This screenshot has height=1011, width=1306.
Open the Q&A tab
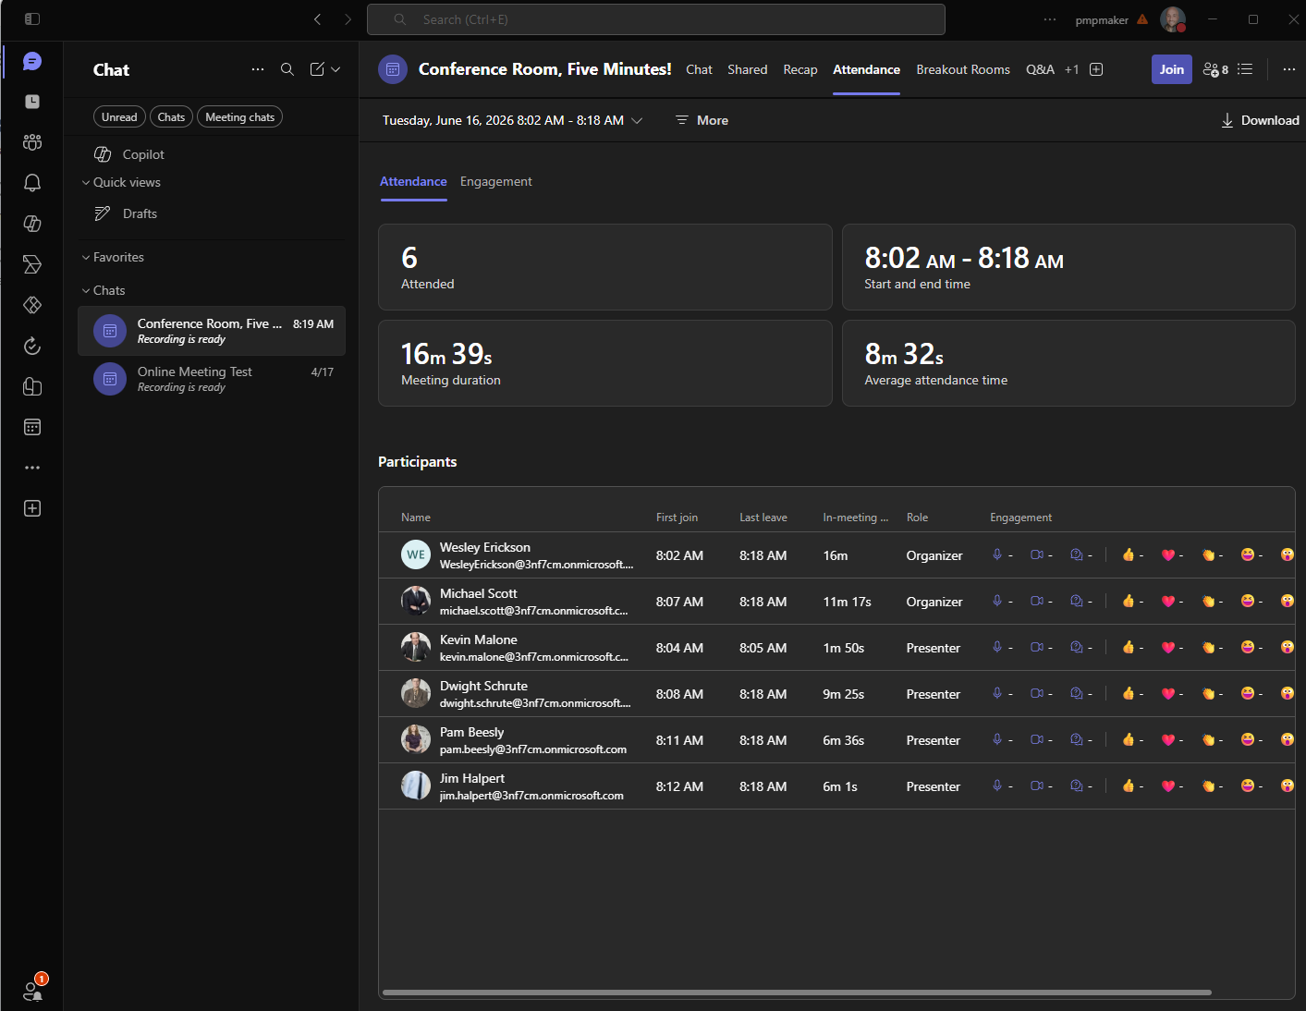coord(1040,69)
